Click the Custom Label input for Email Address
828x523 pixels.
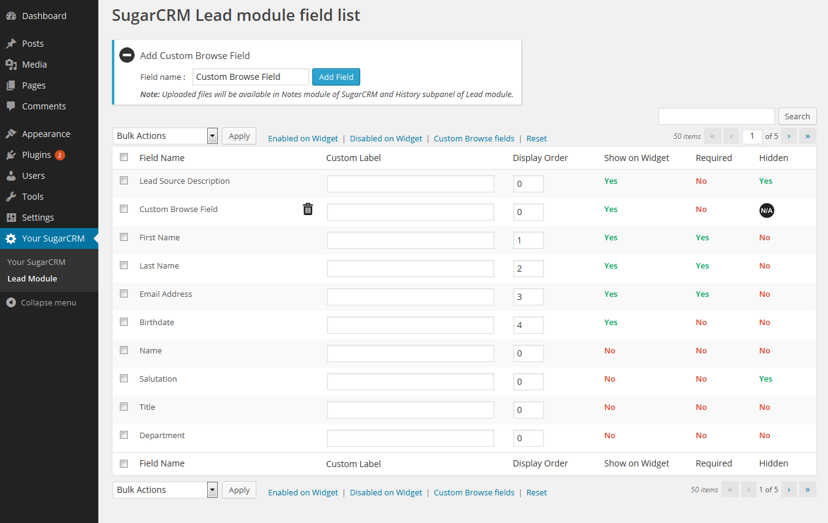click(x=410, y=297)
